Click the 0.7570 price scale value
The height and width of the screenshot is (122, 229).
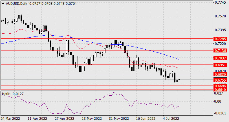[220, 16]
